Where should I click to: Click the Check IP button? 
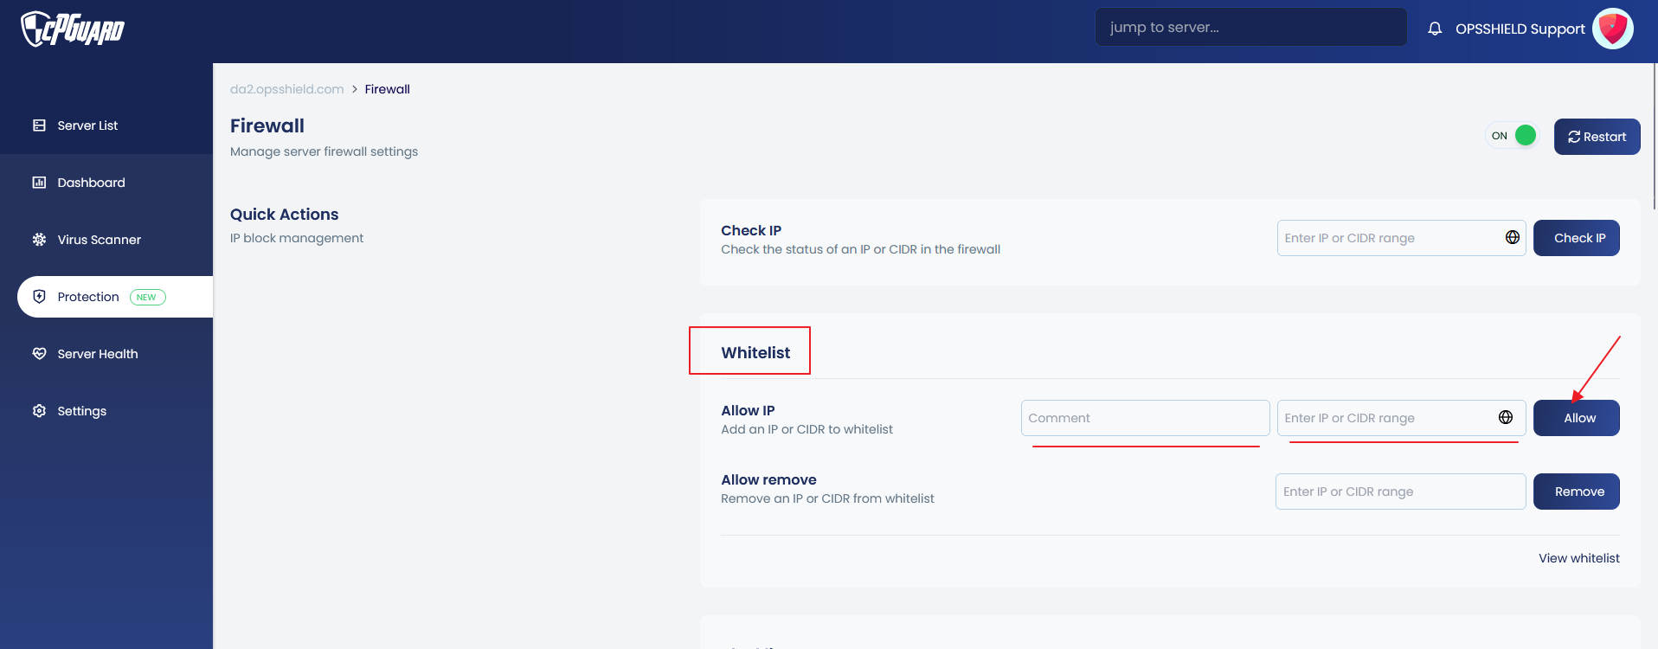click(1576, 238)
